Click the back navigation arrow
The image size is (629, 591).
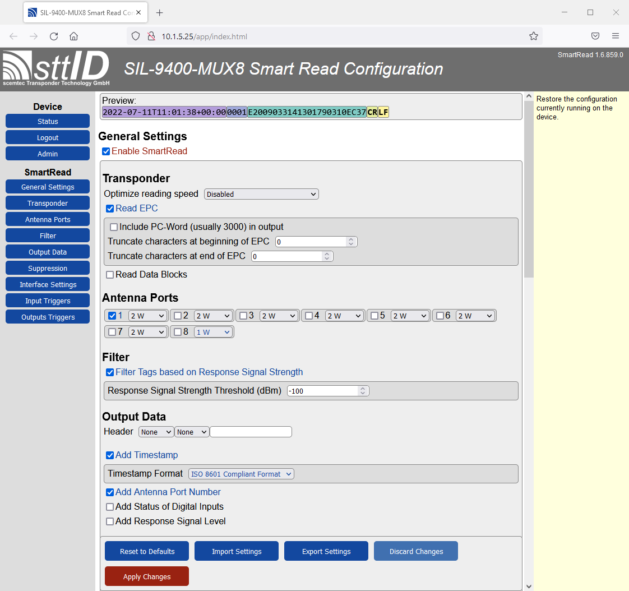tap(13, 36)
